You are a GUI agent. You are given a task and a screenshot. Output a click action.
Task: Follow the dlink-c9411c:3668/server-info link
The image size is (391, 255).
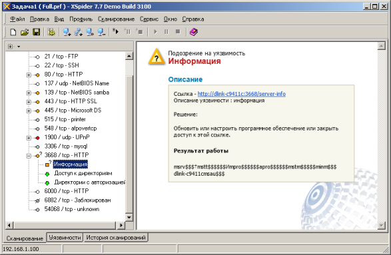point(242,94)
